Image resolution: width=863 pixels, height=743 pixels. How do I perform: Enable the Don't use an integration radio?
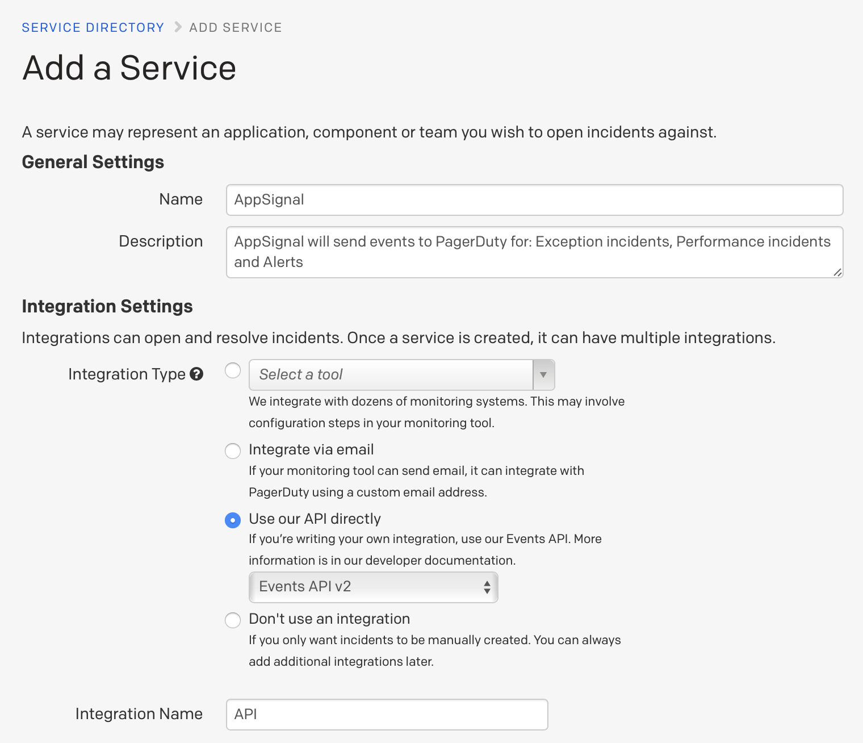(233, 620)
